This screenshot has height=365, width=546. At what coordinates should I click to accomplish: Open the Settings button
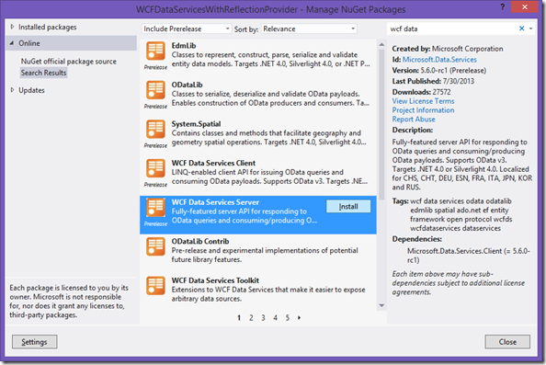[35, 342]
